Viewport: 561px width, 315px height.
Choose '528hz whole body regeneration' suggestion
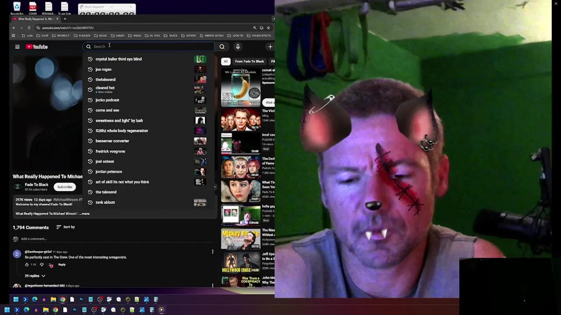pos(147,131)
